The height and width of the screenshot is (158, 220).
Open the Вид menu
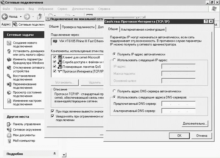(x=31, y=9)
